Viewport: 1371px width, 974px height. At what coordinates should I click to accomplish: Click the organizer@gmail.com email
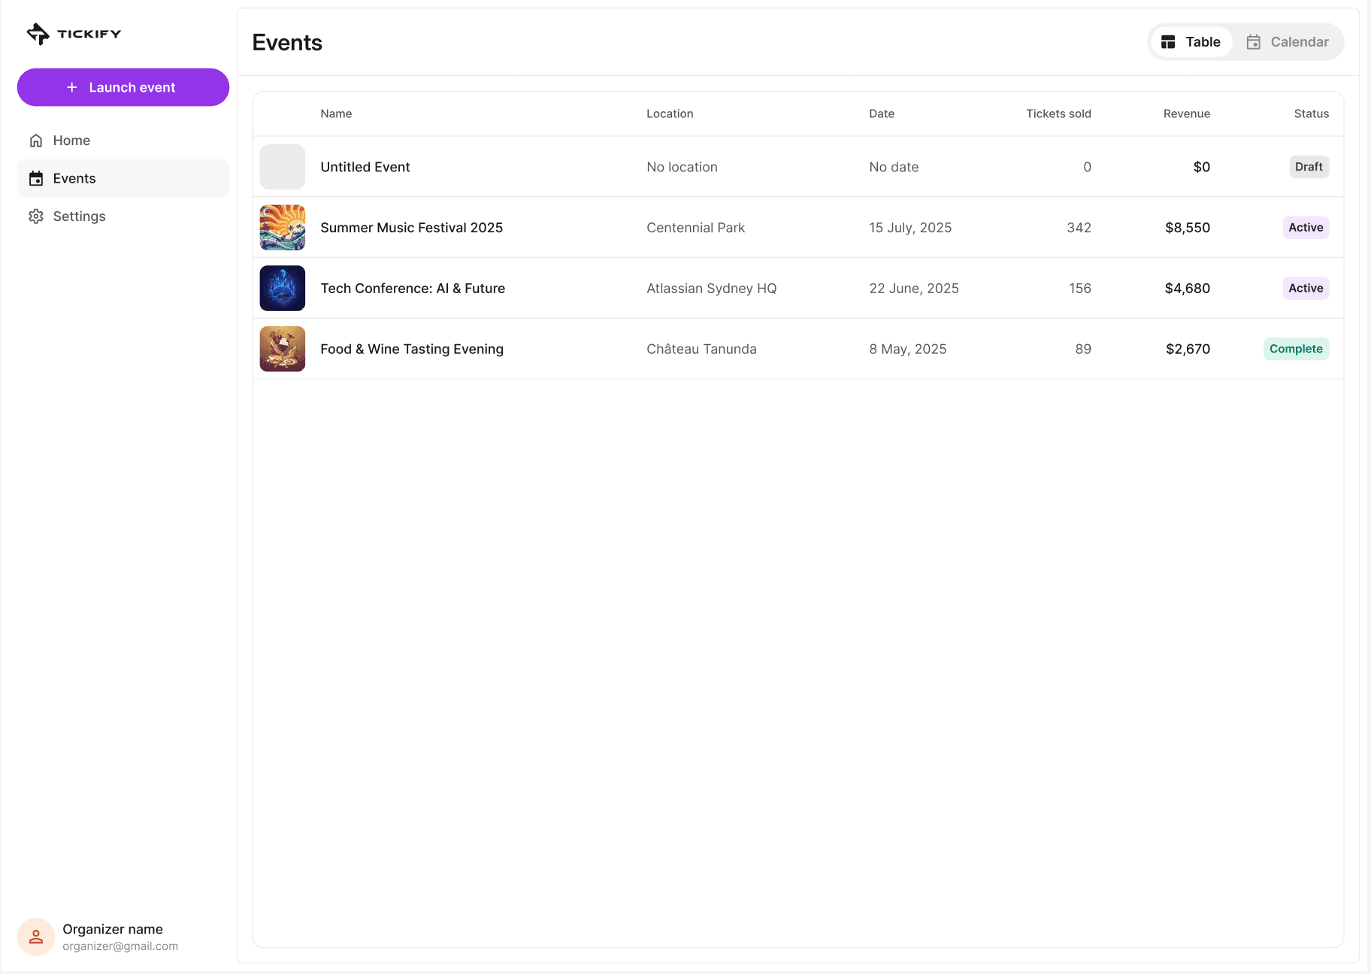point(120,946)
